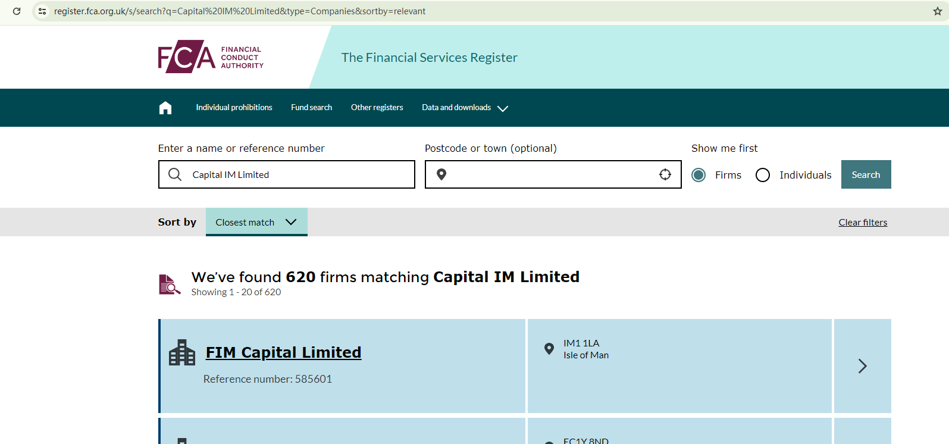Image resolution: width=949 pixels, height=444 pixels.
Task: Click the home icon in navigation bar
Action: point(165,108)
